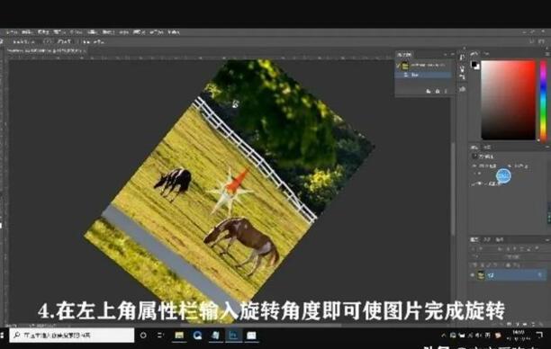Pick a shade in the red color field

click(508, 101)
